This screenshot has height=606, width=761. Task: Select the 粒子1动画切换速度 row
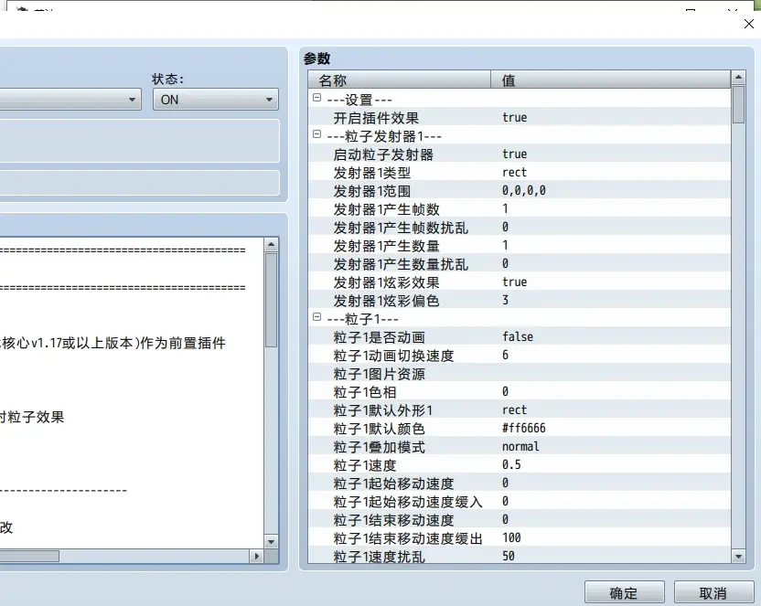[x=520, y=356]
